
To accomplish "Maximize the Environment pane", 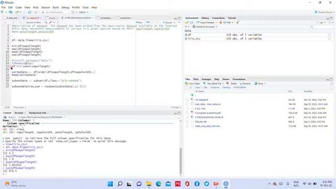I will 331,18.
